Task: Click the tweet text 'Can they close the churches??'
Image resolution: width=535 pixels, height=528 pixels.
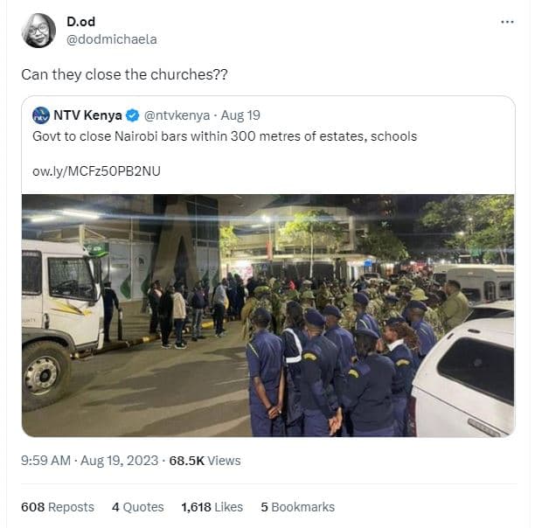Action: pyautogui.click(x=125, y=74)
